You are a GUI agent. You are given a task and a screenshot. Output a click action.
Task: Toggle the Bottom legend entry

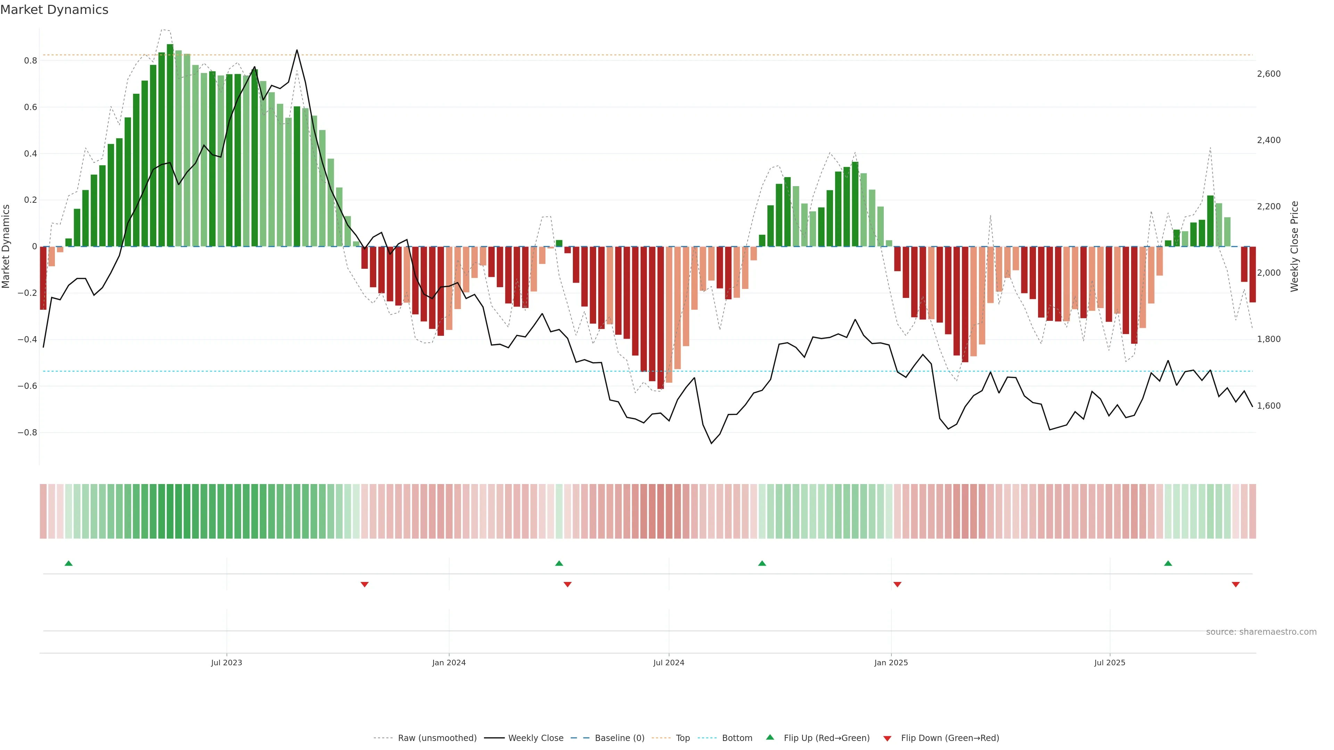pyautogui.click(x=737, y=738)
